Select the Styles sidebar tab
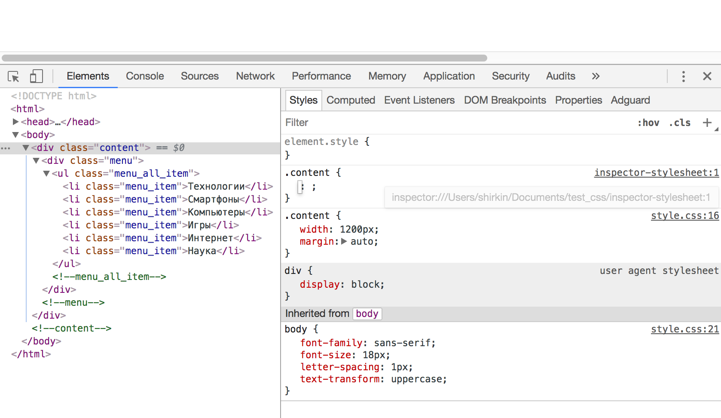 coord(303,100)
